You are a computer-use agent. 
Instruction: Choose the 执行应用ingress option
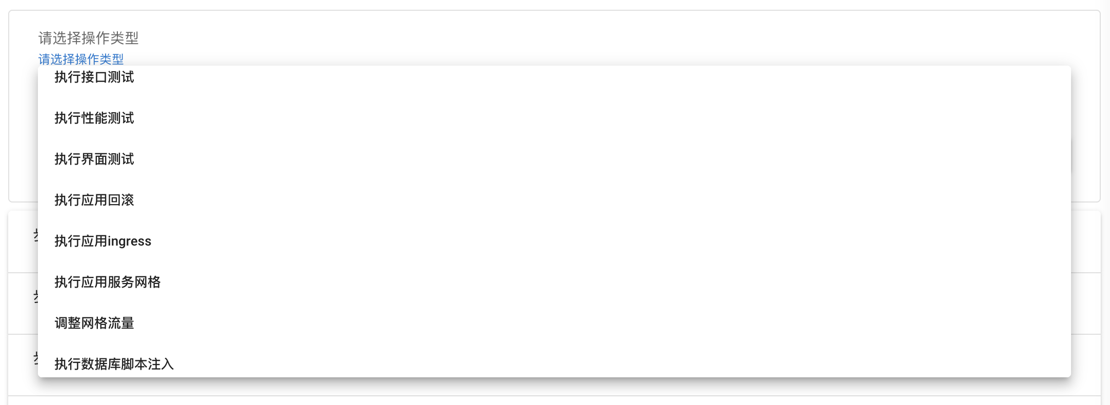pos(102,241)
